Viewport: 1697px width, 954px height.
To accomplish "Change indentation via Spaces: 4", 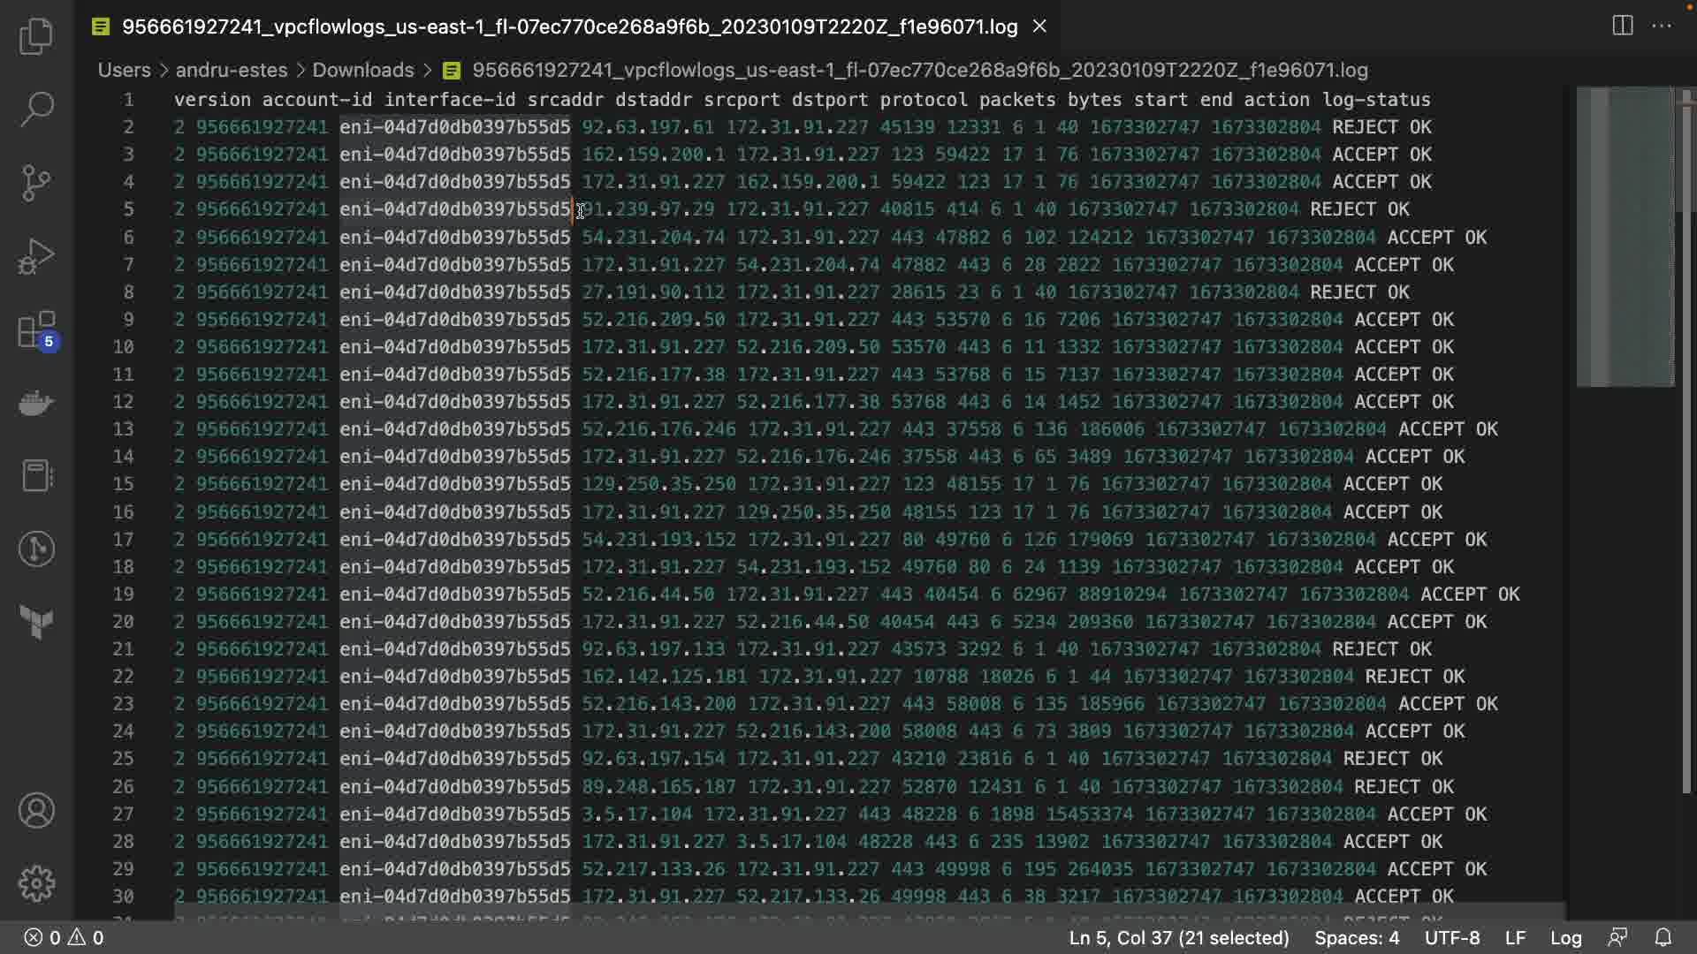I will pos(1356,937).
